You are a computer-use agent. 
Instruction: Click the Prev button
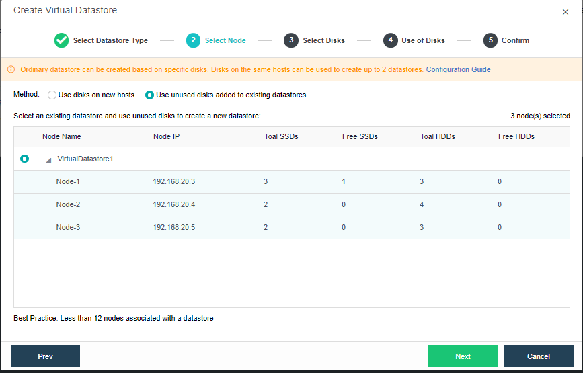pos(45,356)
